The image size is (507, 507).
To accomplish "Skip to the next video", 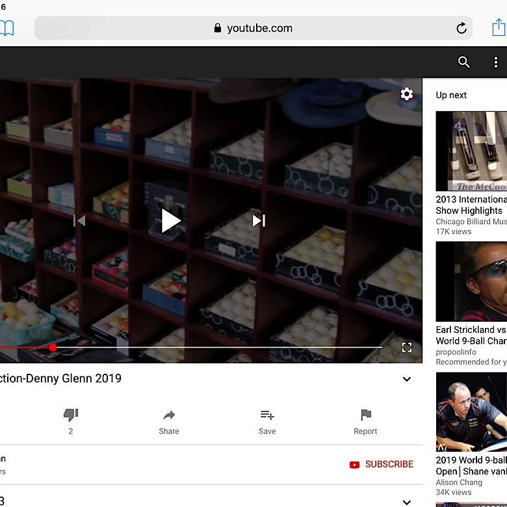I will tap(259, 220).
